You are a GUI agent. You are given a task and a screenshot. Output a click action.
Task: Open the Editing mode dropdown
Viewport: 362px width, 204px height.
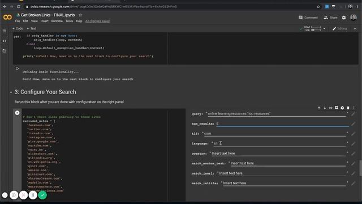tap(339, 29)
